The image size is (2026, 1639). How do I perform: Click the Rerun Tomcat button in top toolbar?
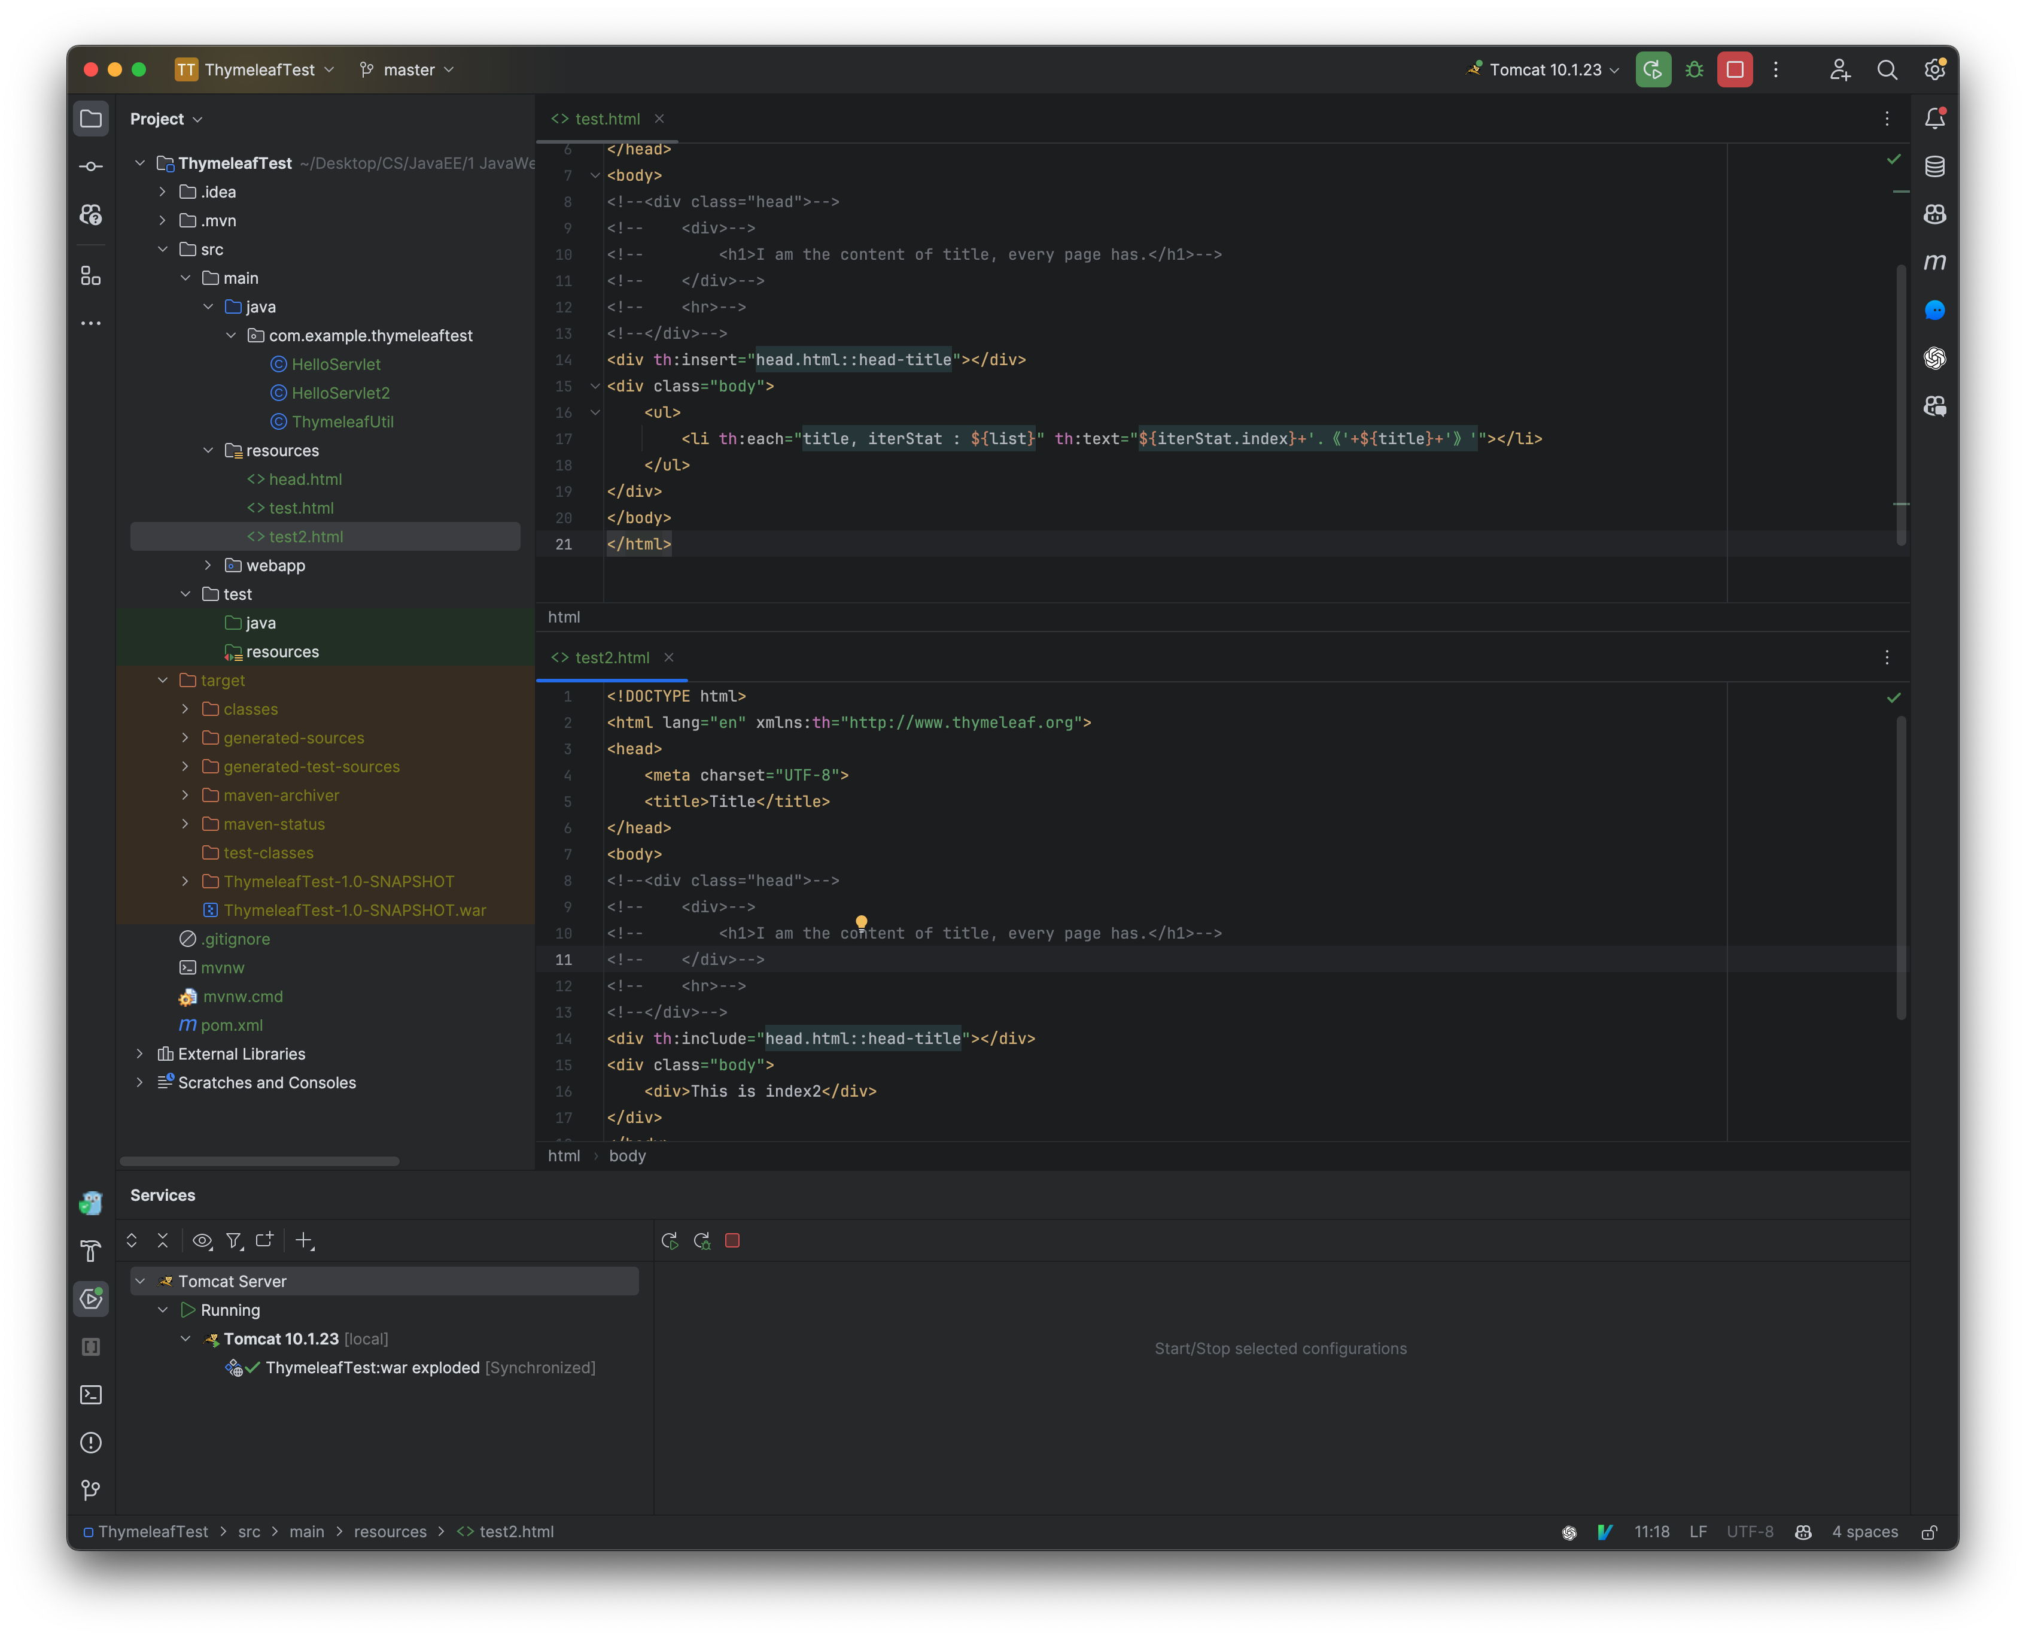point(1653,70)
